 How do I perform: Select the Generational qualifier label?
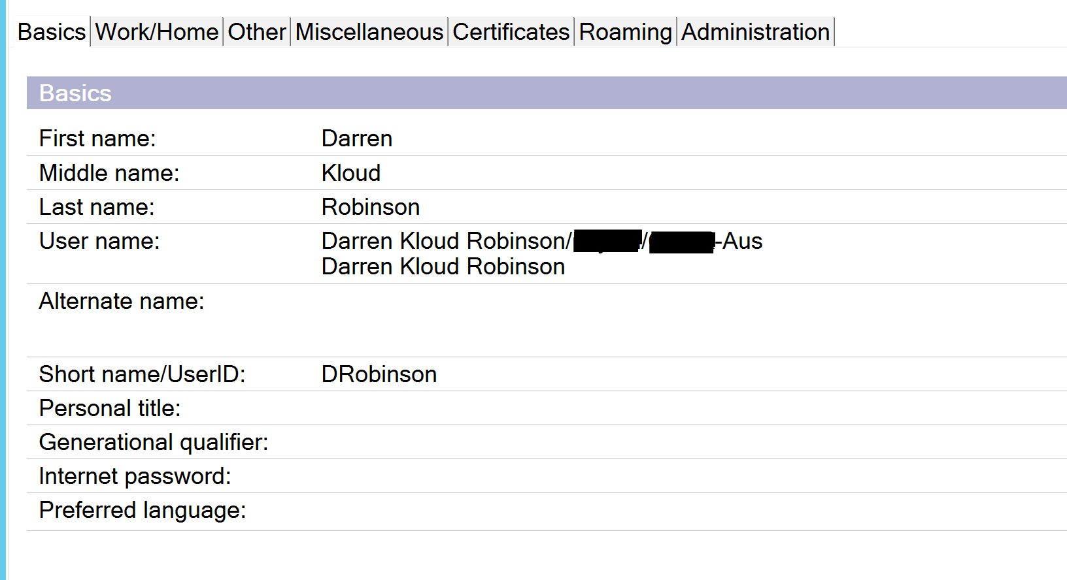[154, 442]
